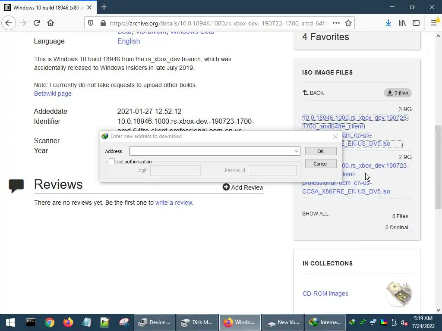Switch to New Volume taskbar window
The image size is (442, 331).
(x=283, y=322)
